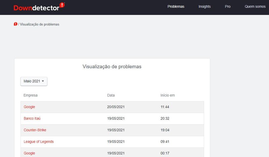Click the Visualização de problemas breadcrumb text
269x157 pixels.
39,24
